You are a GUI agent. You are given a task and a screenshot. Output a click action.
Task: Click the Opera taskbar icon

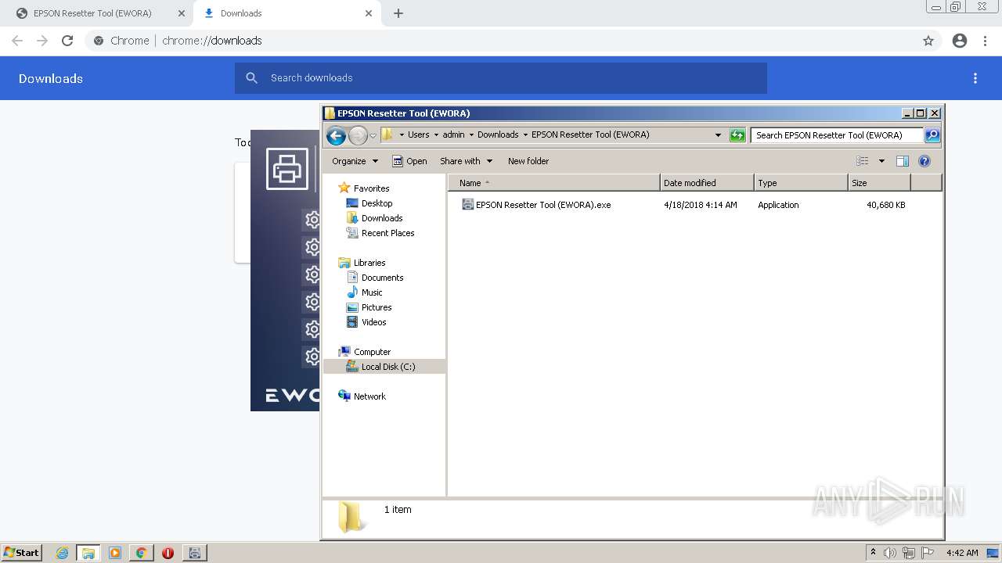[x=168, y=553]
